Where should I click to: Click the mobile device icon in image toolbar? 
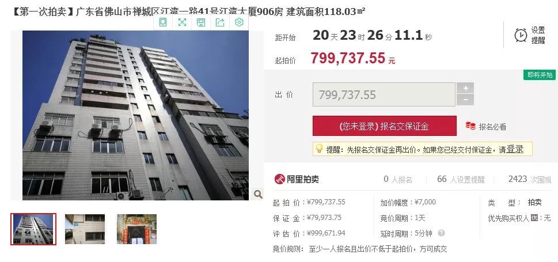pos(163,22)
